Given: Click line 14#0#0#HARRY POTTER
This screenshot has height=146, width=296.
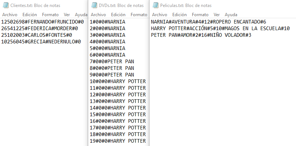Looking at the screenshot, I should click(x=118, y=108).
